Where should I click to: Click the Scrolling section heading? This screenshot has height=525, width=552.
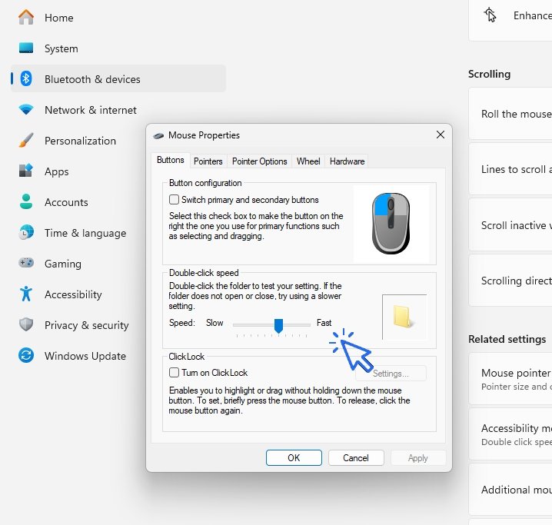pyautogui.click(x=489, y=74)
